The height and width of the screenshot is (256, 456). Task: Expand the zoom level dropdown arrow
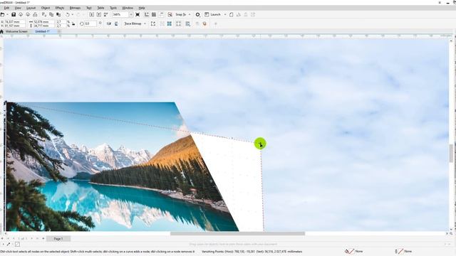[131, 14]
